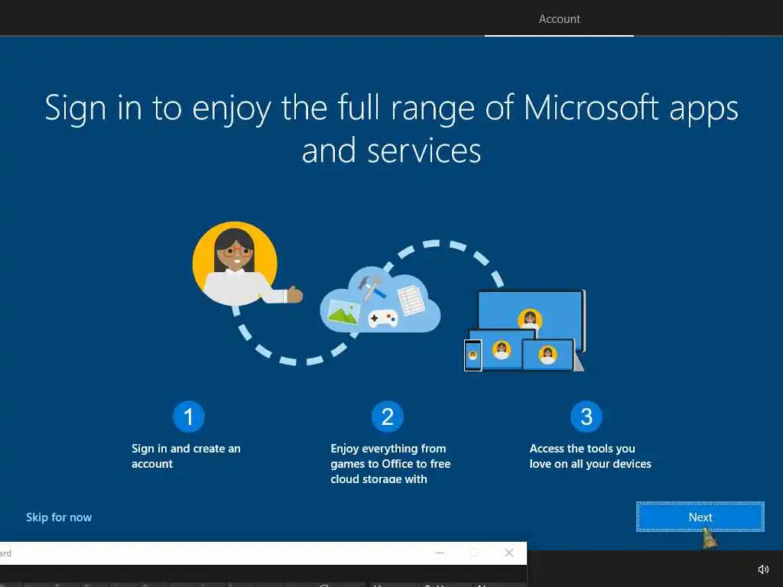Image resolution: width=783 pixels, height=587 pixels.
Task: Click 'Sign in and create an account' text
Action: [186, 456]
